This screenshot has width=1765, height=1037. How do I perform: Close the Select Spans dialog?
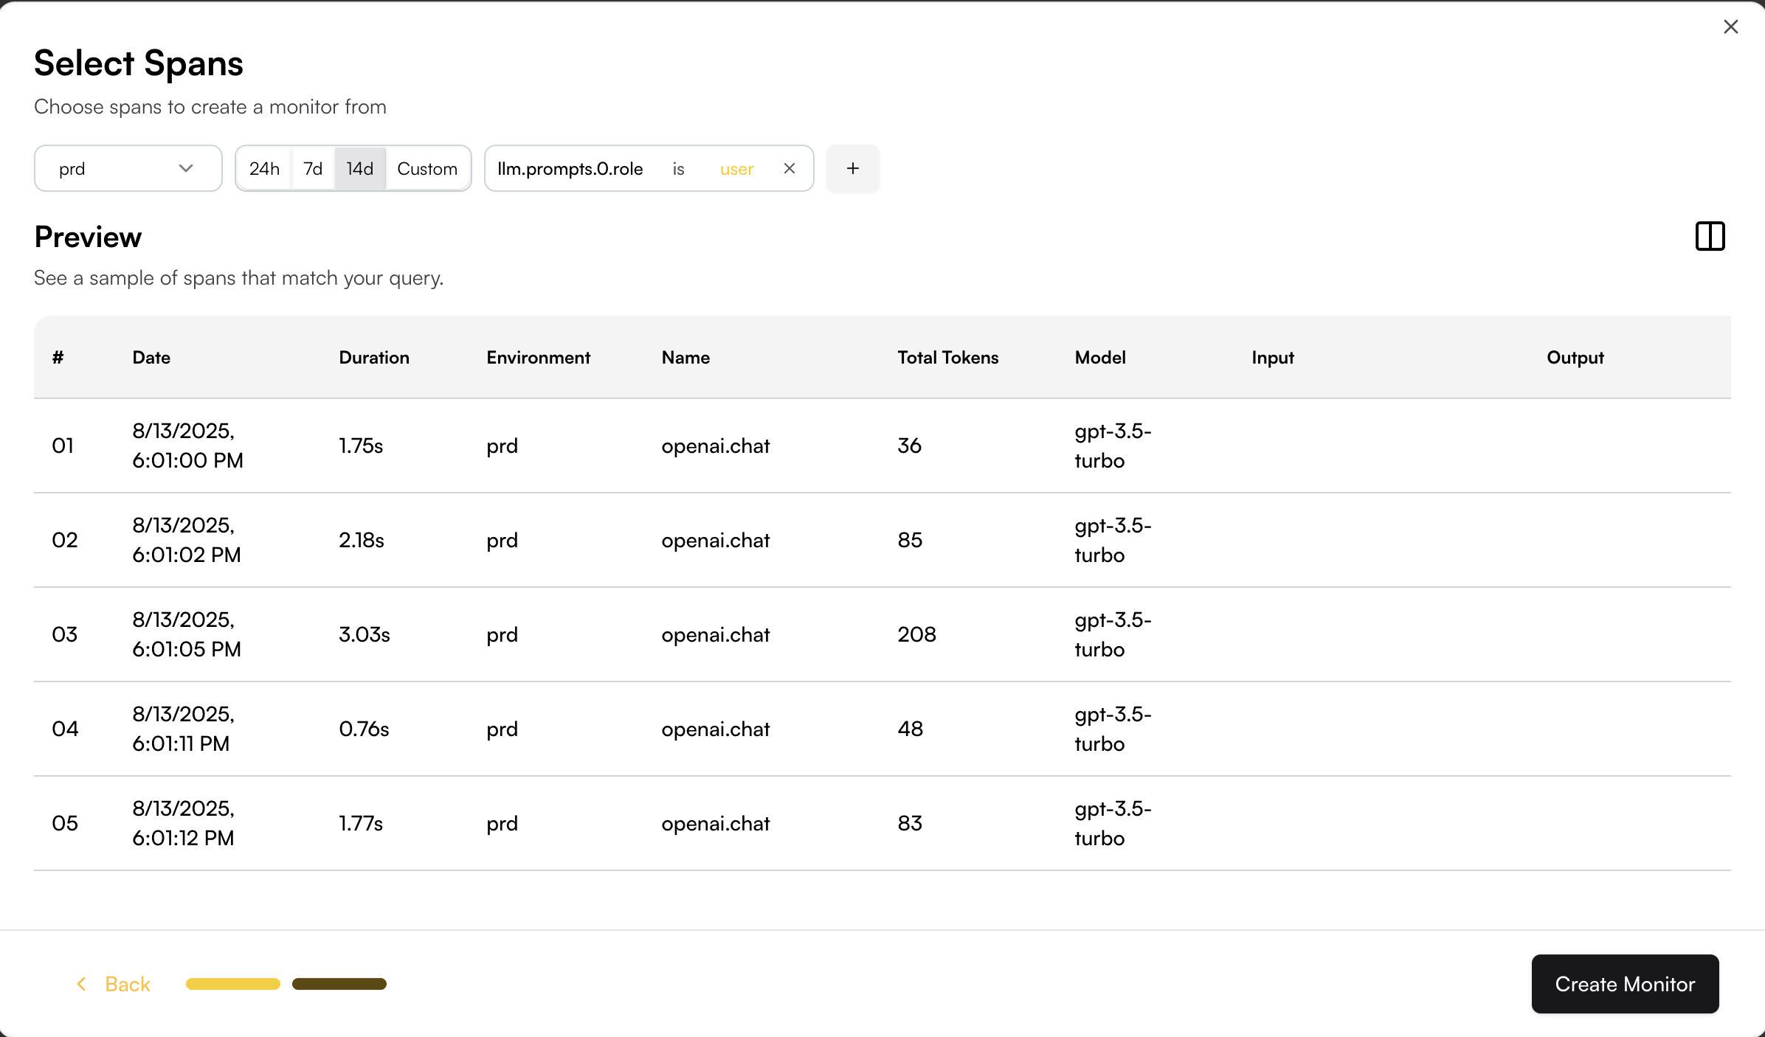pos(1730,27)
